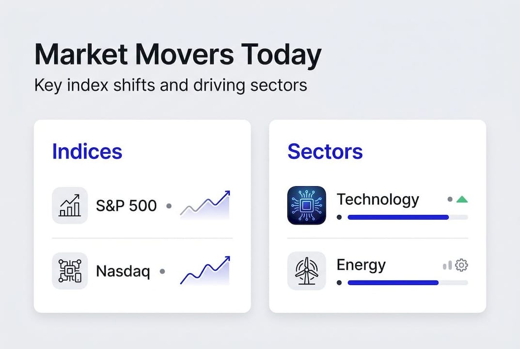Select the Indices card heading
This screenshot has width=520, height=349.
pyautogui.click(x=87, y=151)
